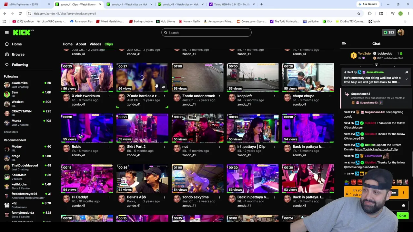Bookmark this page star icon

point(358,14)
